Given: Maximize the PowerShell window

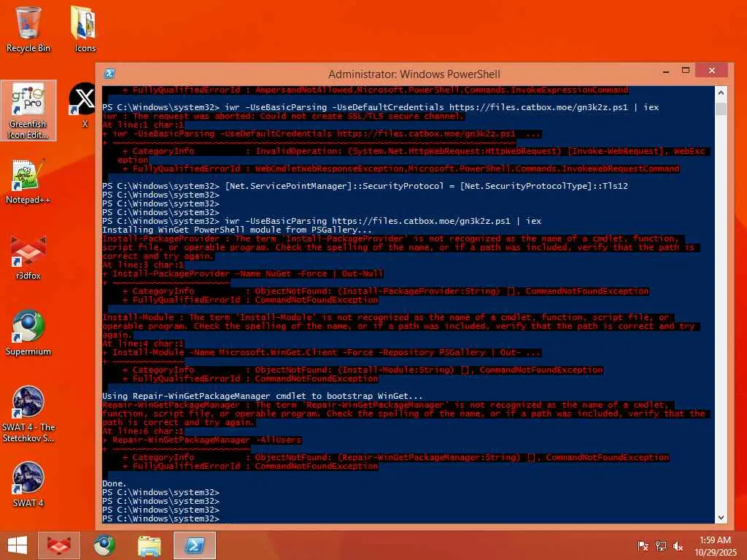Looking at the screenshot, I should (x=686, y=71).
